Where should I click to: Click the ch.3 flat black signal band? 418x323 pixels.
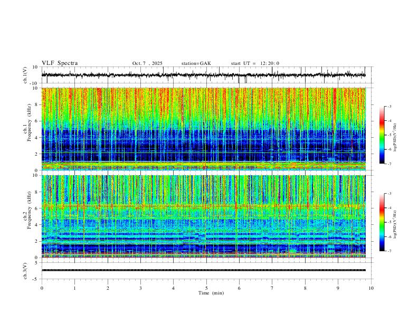(203, 270)
